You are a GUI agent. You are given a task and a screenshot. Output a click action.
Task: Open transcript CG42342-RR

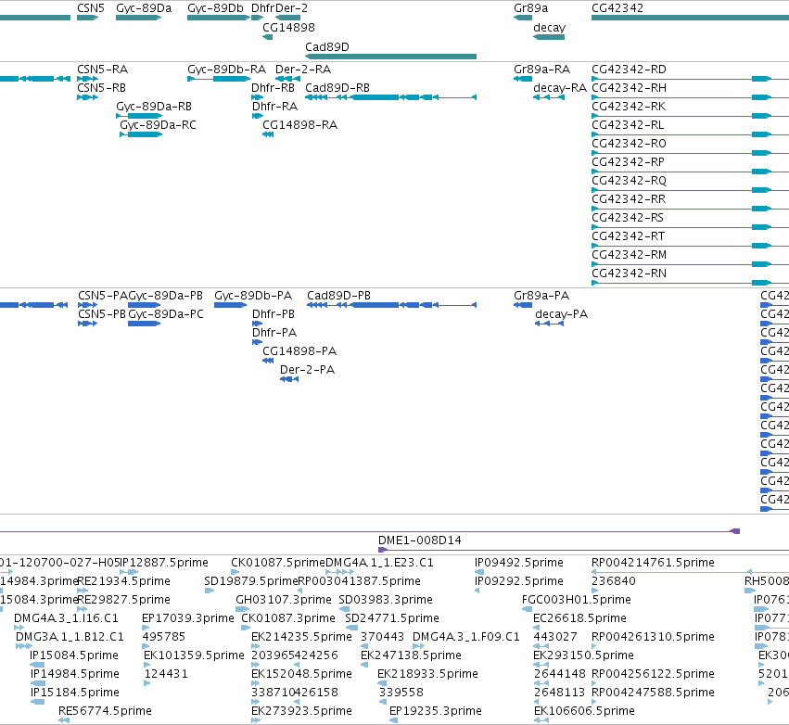coord(629,199)
